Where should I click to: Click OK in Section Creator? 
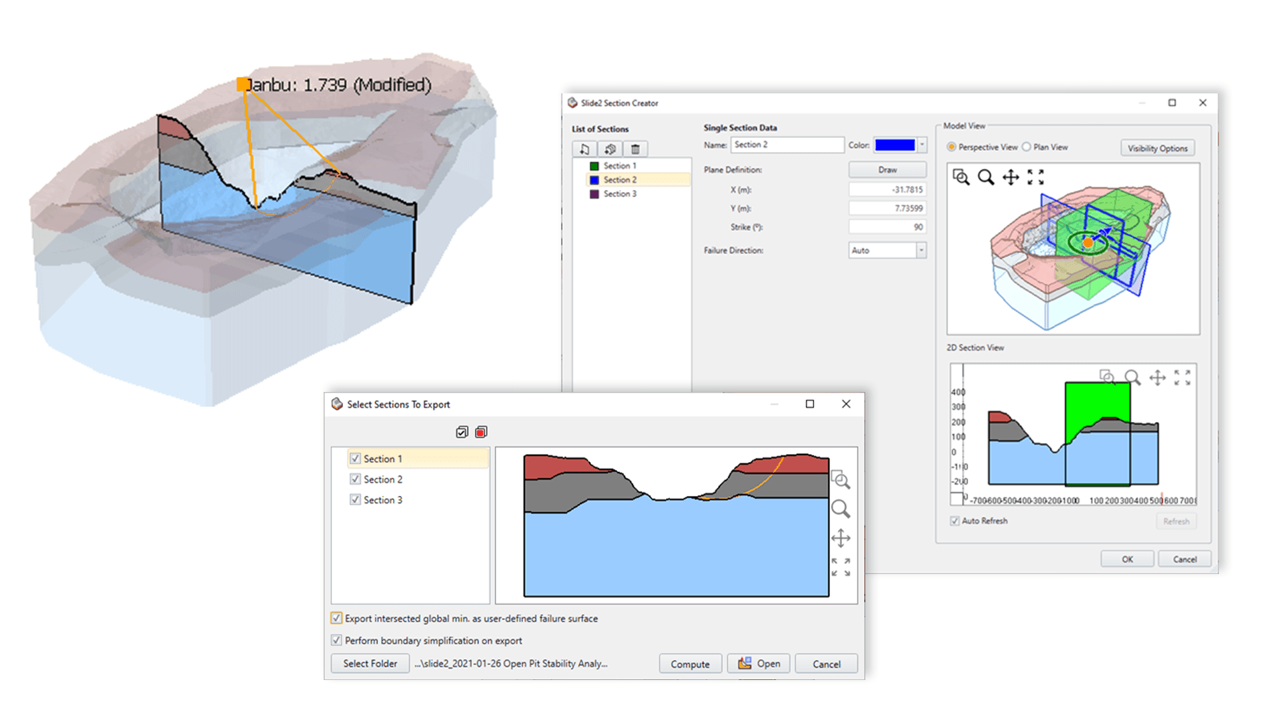pos(1128,560)
